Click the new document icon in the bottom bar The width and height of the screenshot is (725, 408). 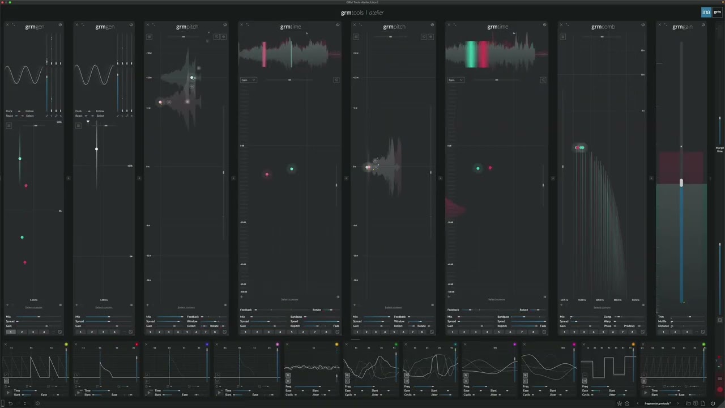[x=703, y=403]
